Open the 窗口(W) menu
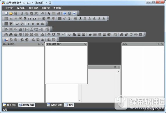This screenshot has height=113, width=166. point(45,8)
